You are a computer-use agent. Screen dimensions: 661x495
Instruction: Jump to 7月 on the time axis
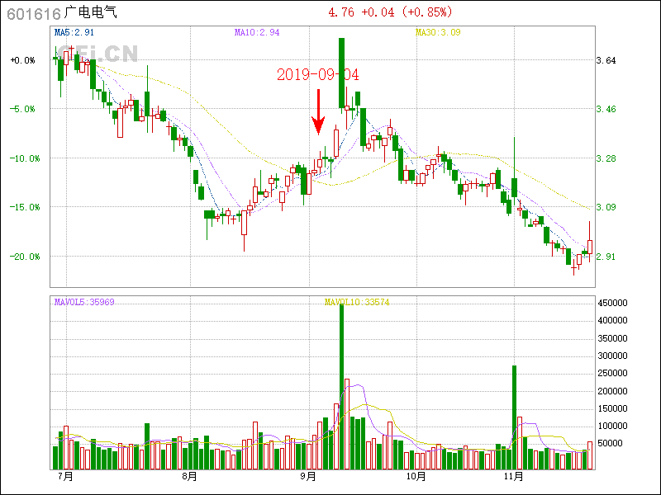64,477
